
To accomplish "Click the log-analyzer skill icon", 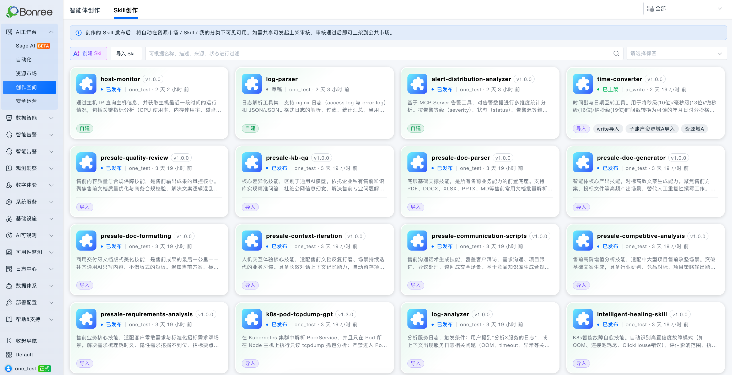I will (417, 319).
